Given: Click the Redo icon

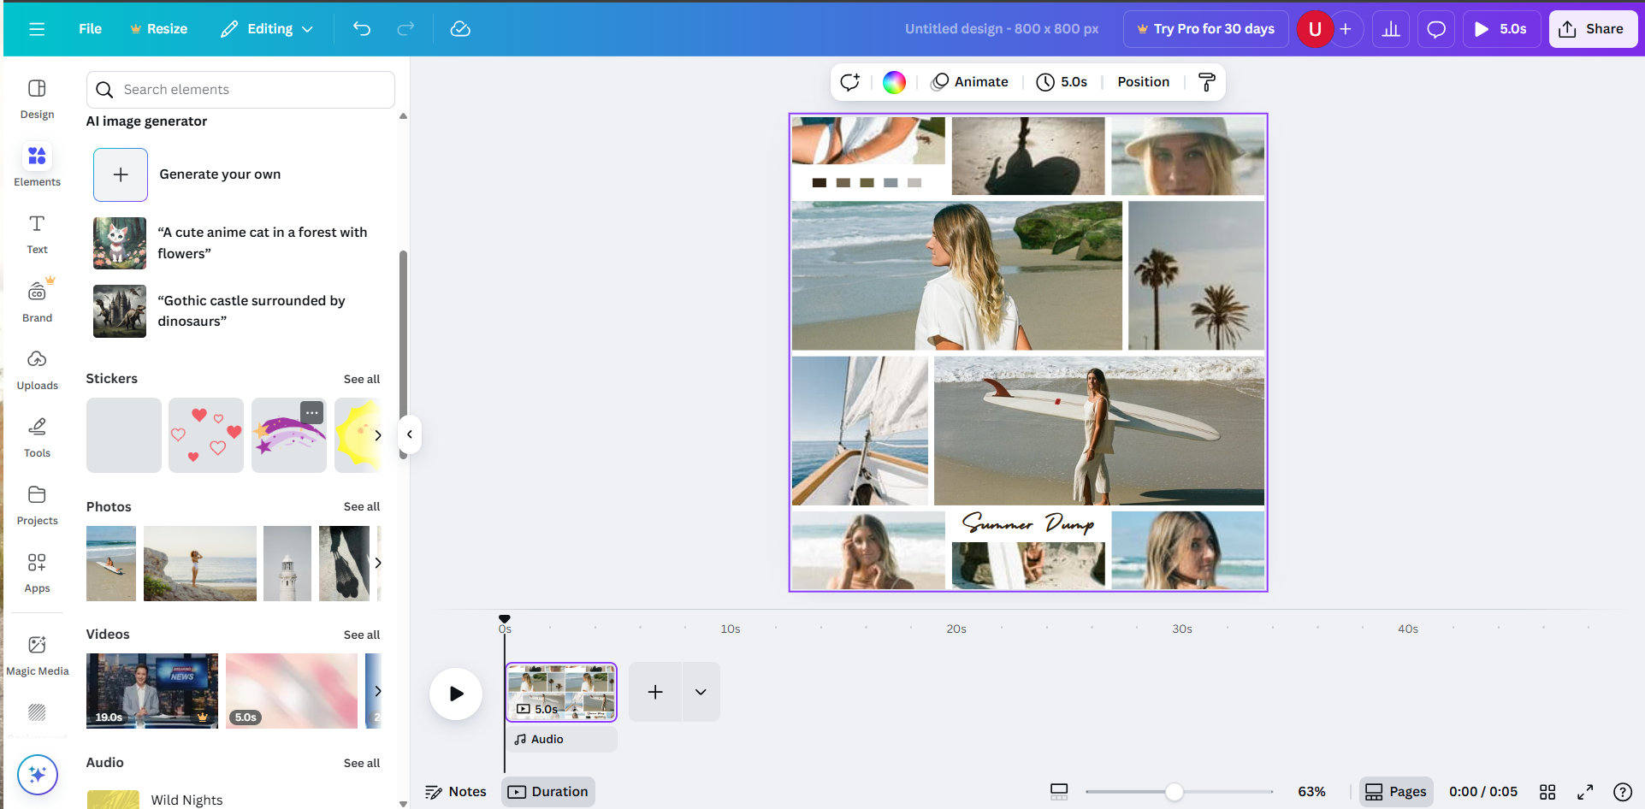Looking at the screenshot, I should click(x=405, y=28).
